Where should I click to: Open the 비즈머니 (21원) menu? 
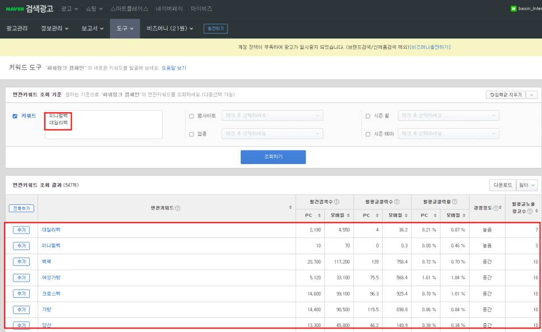[169, 28]
